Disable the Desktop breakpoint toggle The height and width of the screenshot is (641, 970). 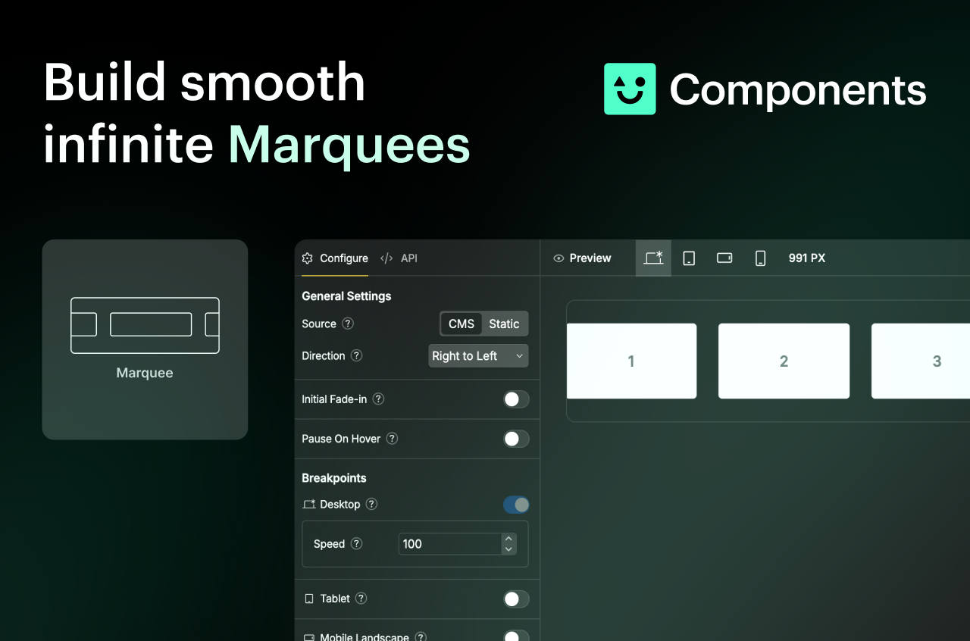coord(516,505)
